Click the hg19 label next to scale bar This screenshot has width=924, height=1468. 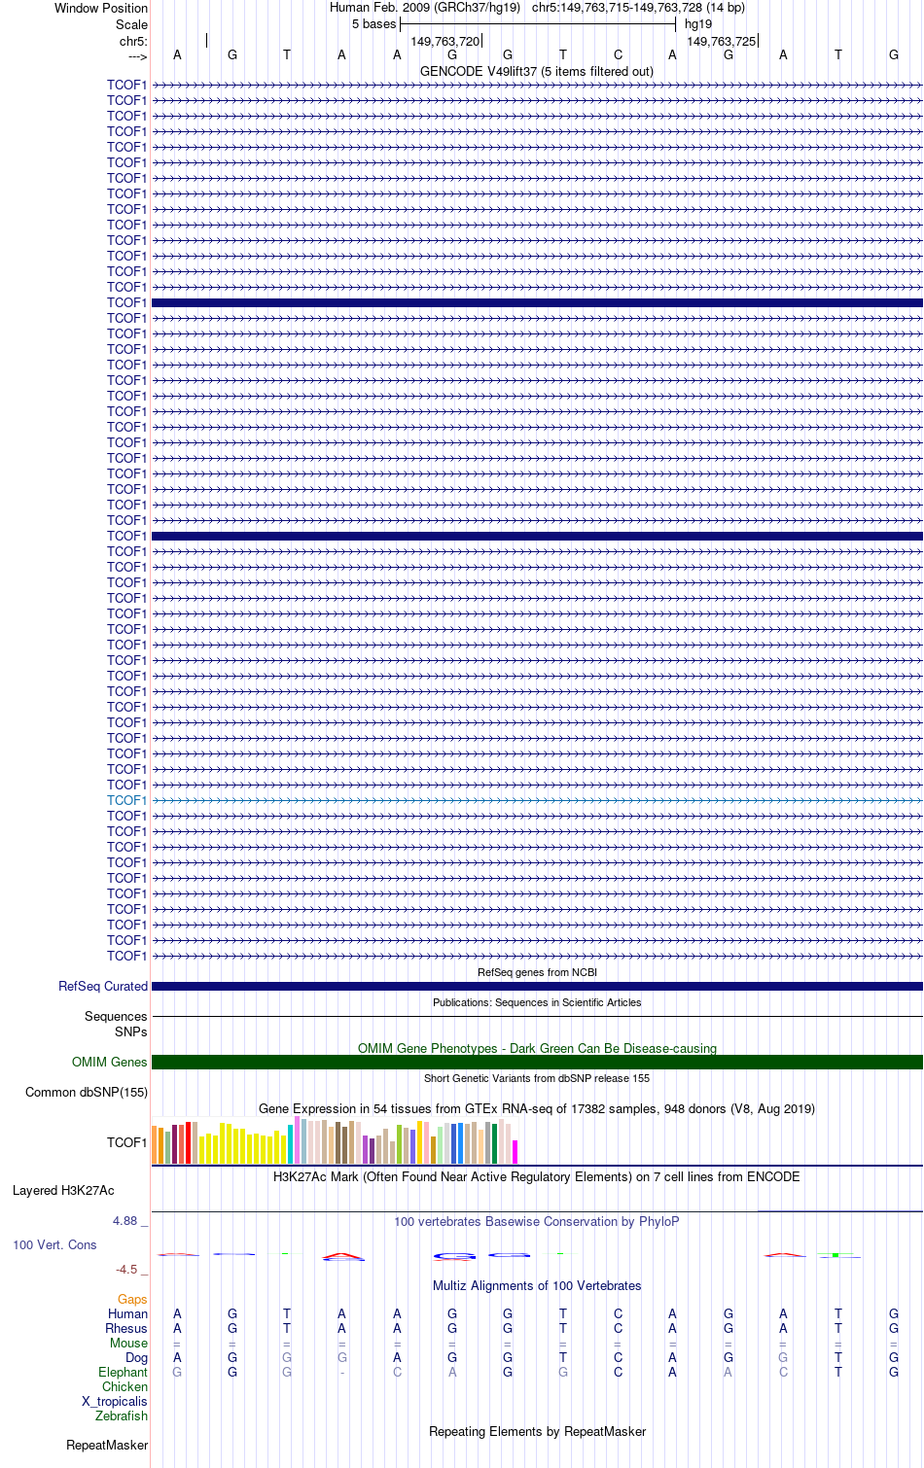[698, 23]
